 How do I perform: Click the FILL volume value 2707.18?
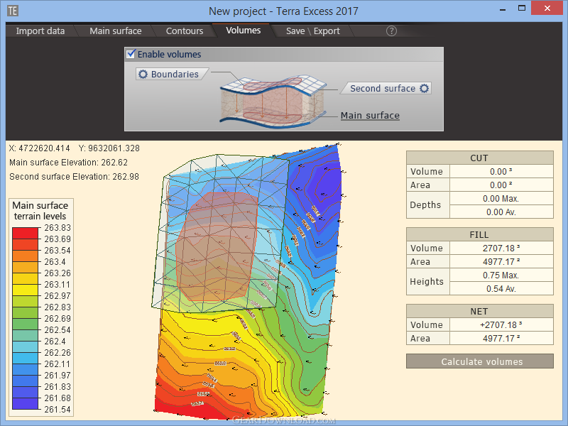[x=501, y=248]
